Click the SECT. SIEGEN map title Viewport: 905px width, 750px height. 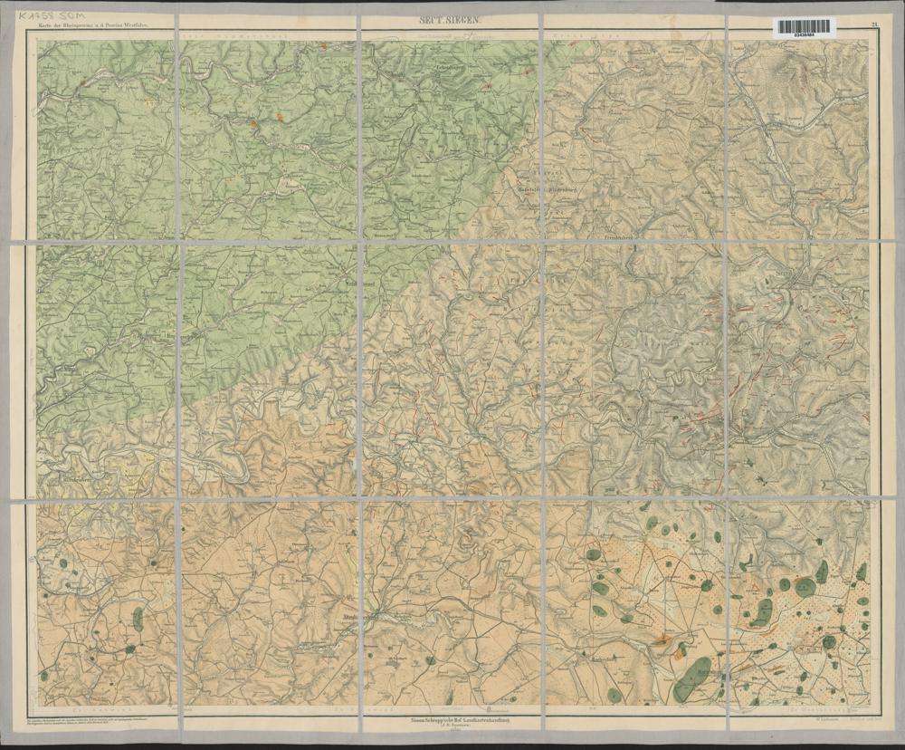452,18
